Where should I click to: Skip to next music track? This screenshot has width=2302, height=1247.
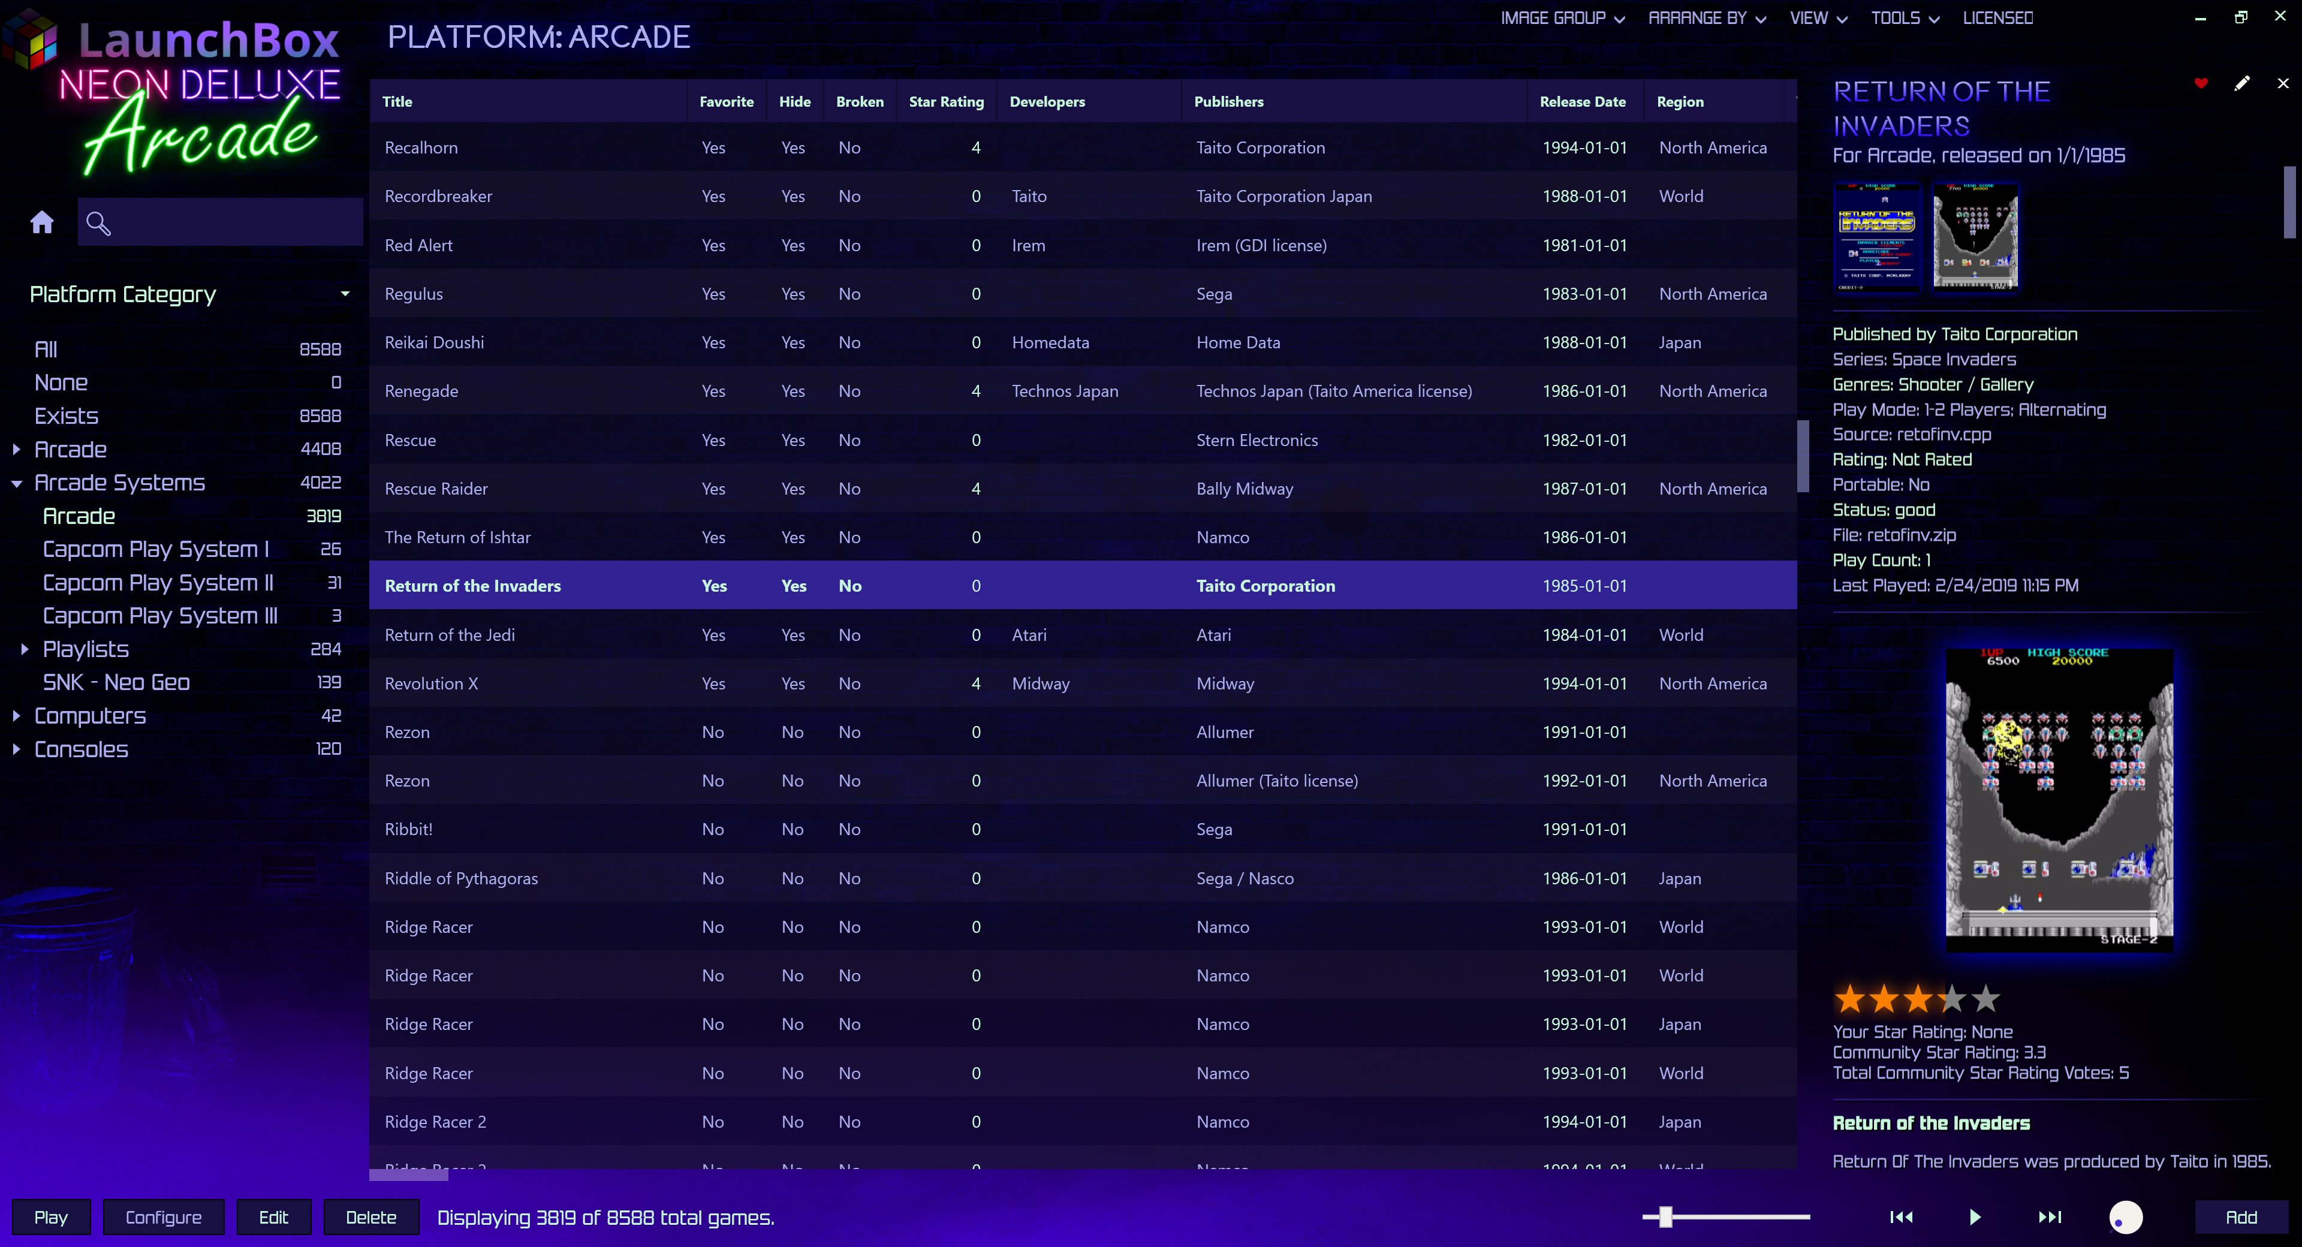pyautogui.click(x=2049, y=1216)
